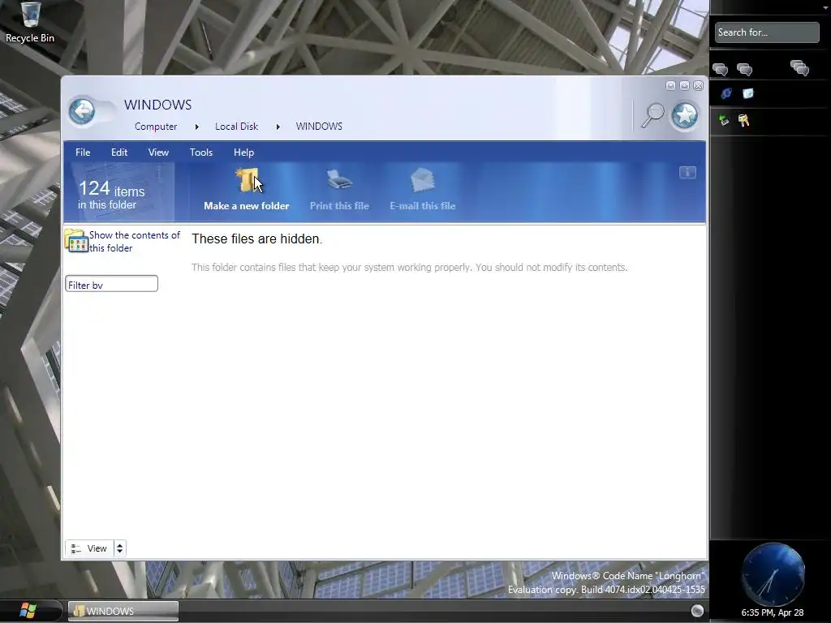Open the View dropdown at bottom left
The image size is (831, 623).
[89, 548]
